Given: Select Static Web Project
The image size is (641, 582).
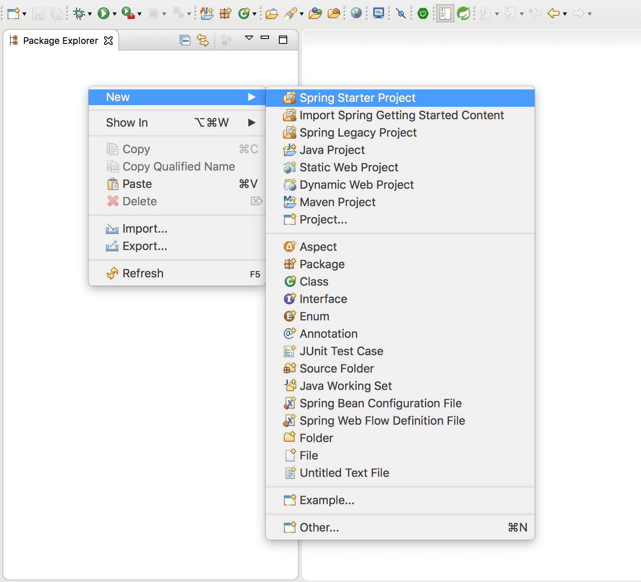Looking at the screenshot, I should [400, 167].
